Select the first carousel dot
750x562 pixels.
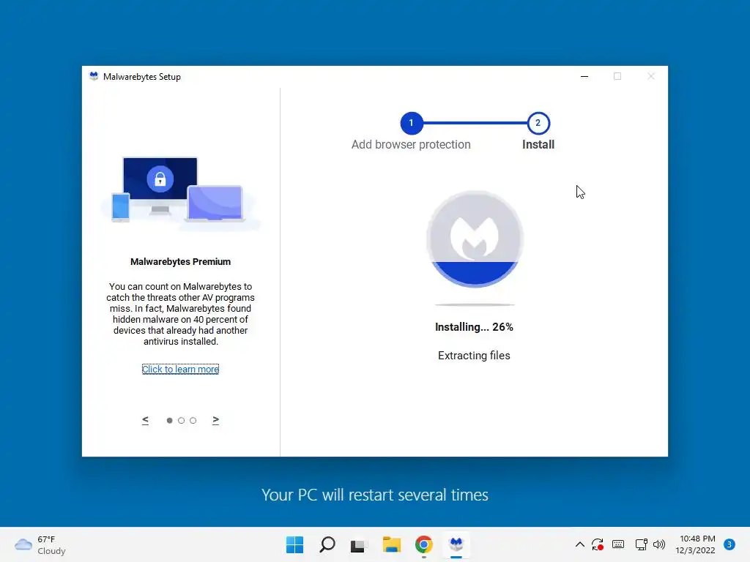click(169, 421)
